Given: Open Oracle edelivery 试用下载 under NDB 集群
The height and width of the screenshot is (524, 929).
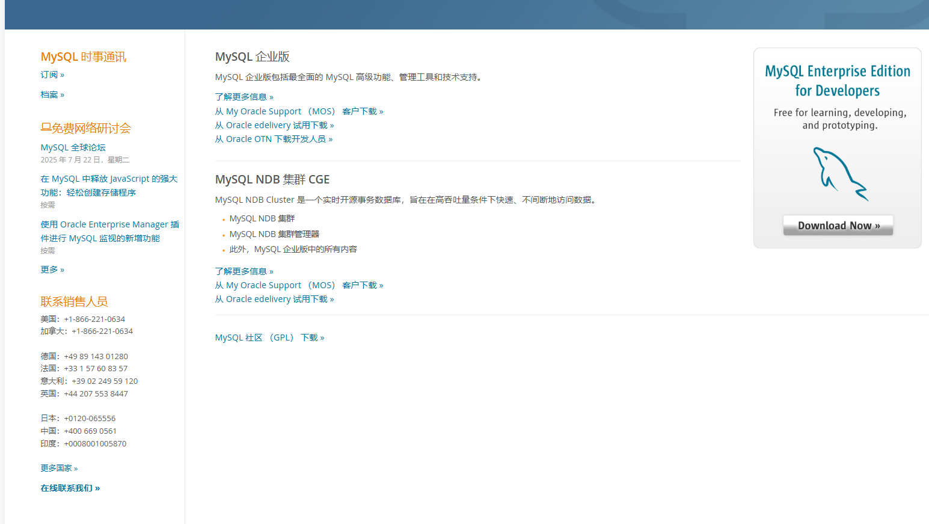Looking at the screenshot, I should tap(274, 299).
